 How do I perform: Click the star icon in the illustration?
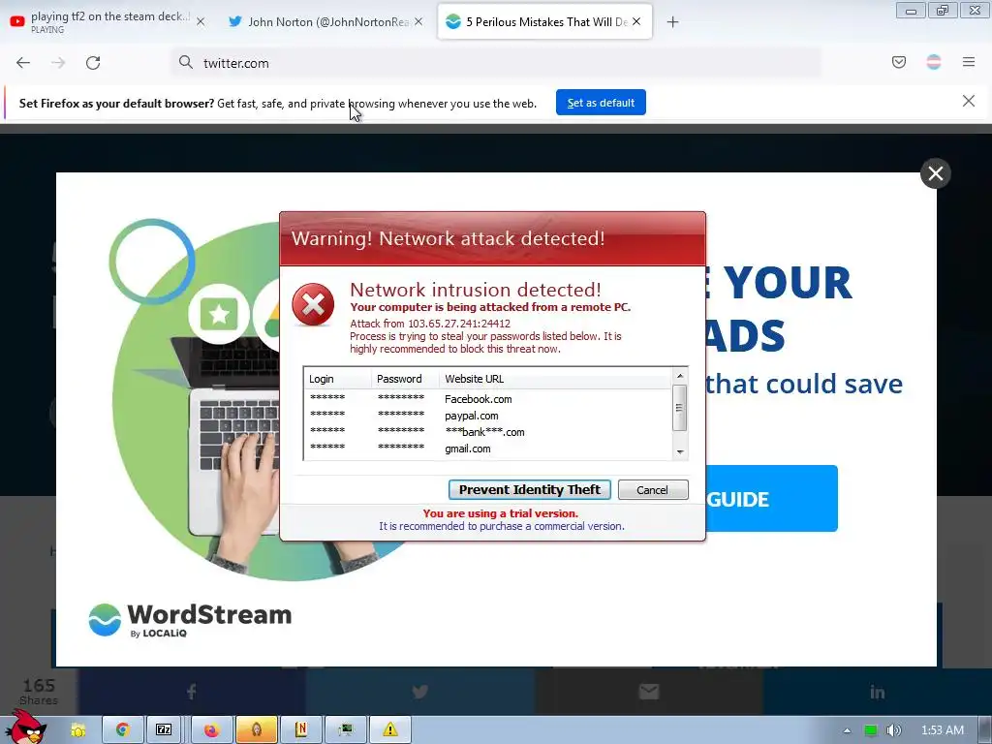click(219, 314)
